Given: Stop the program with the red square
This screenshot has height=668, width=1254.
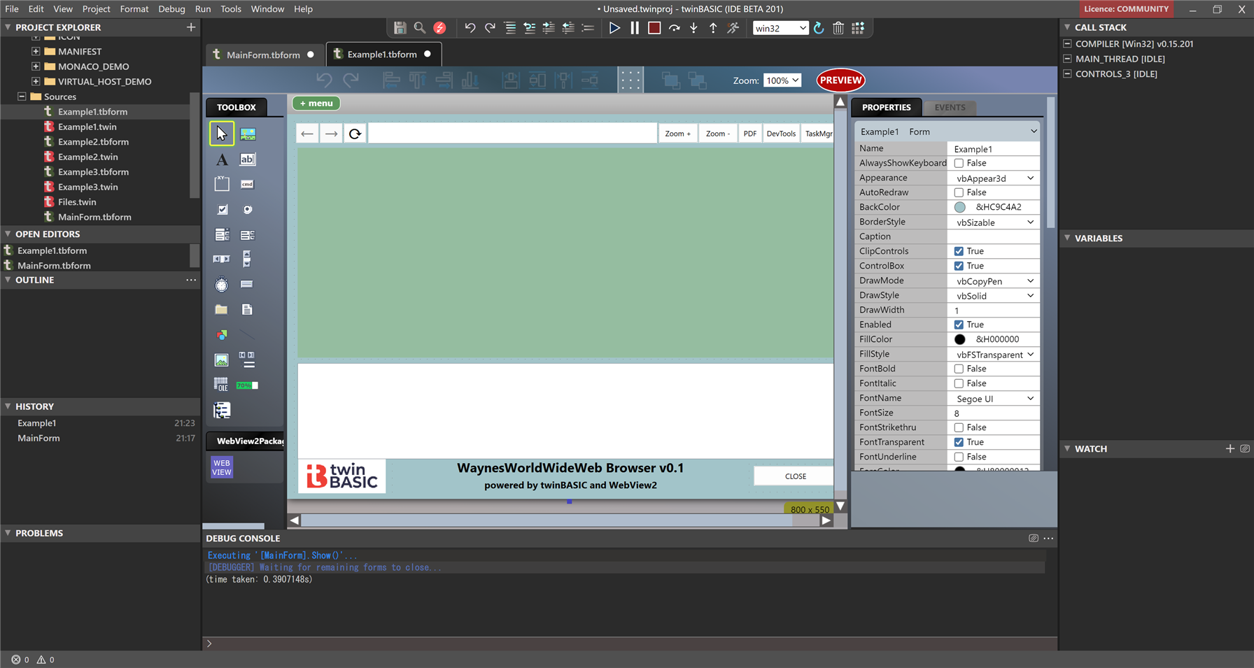Looking at the screenshot, I should [654, 28].
